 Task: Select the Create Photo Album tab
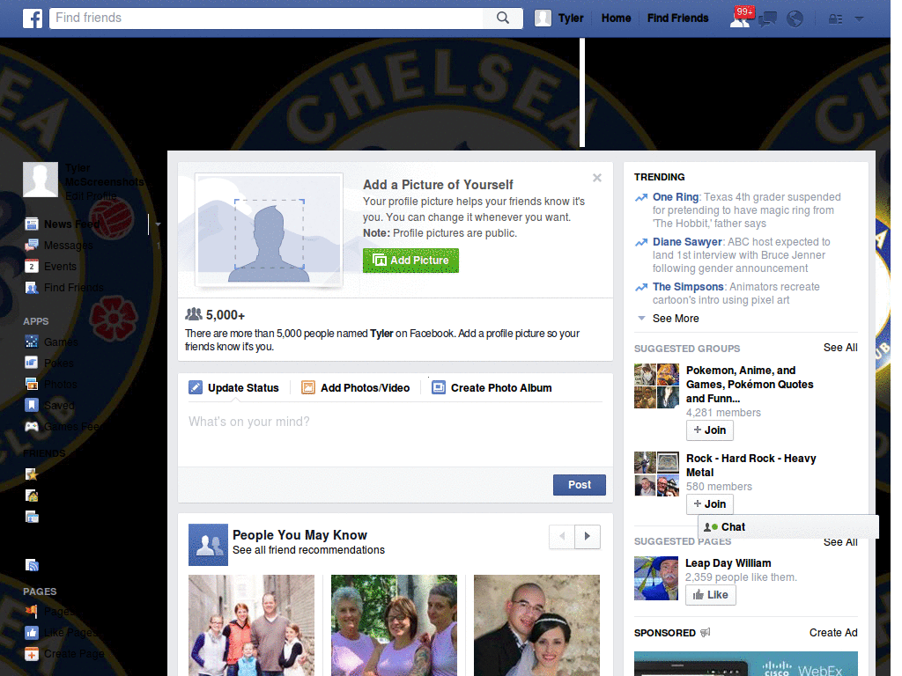492,388
